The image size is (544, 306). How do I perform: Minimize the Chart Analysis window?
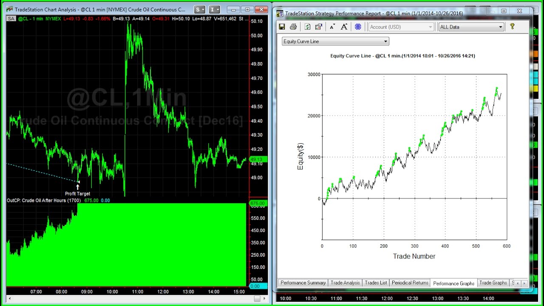click(x=234, y=9)
